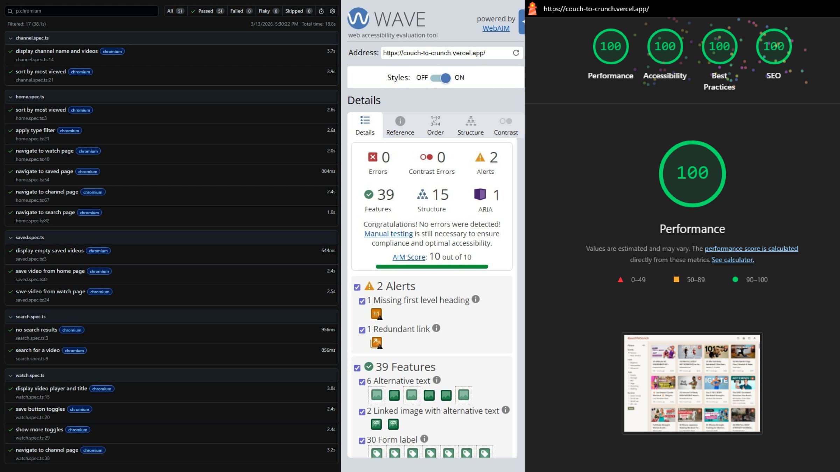840x472 pixels.
Task: Open the Manual testing link
Action: tap(388, 234)
